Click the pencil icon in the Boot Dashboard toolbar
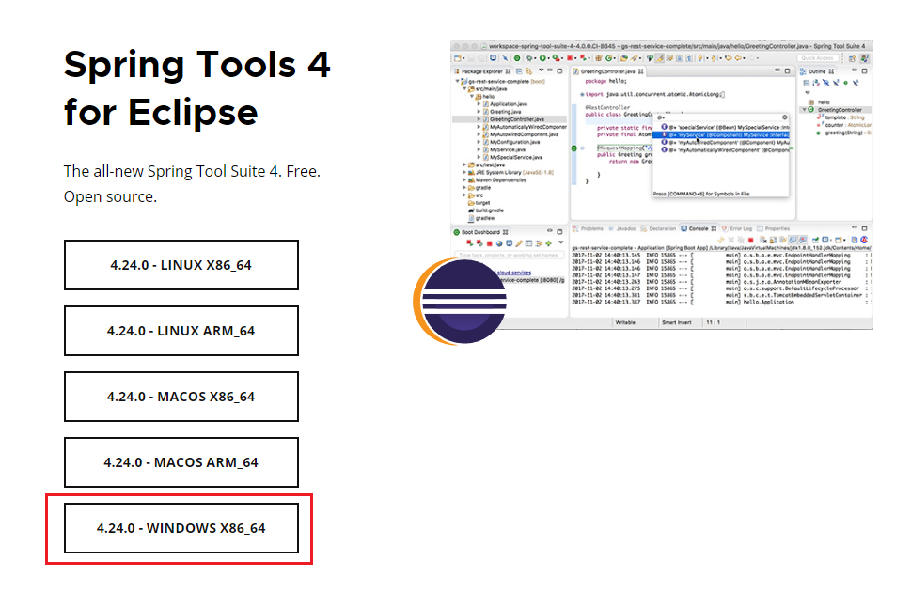 pos(517,243)
